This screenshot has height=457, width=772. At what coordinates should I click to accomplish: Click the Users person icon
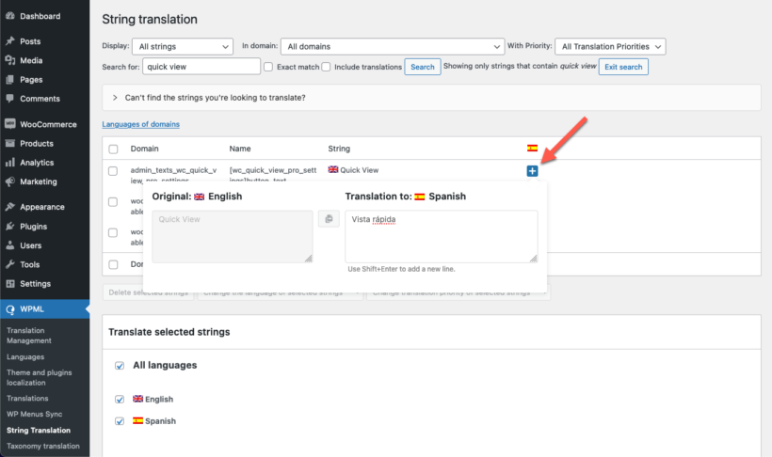[9, 245]
